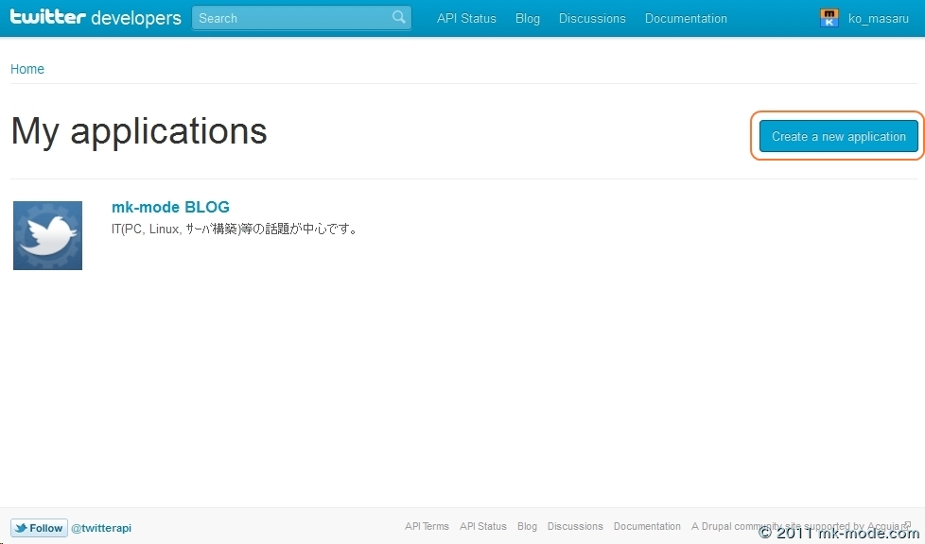The image size is (925, 544).
Task: Select Discussions link in footer
Action: point(575,526)
